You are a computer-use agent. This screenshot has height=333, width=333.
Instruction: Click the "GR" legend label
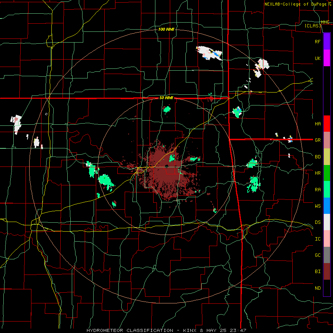pos(317,140)
